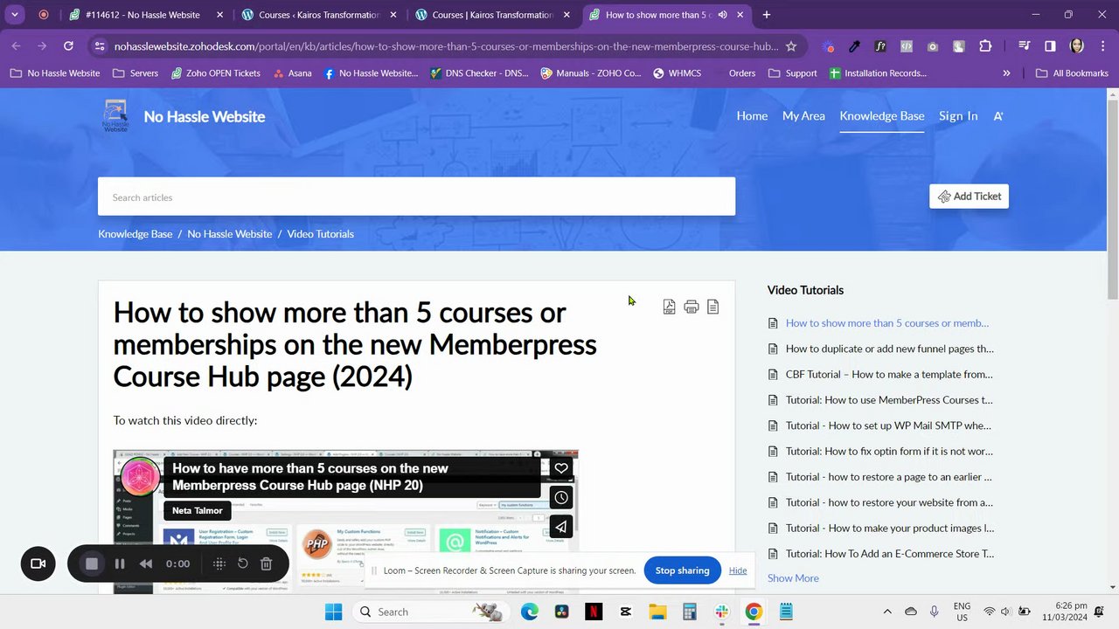
Task: Toggle the Chrome side panel
Action: coord(1050,46)
